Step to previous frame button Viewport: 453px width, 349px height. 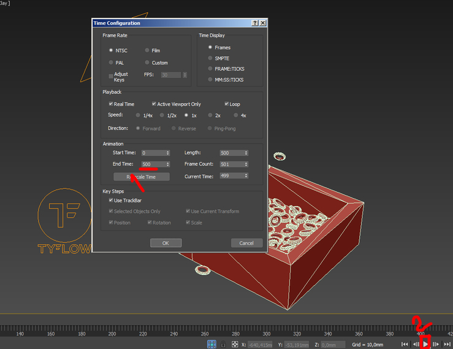click(416, 344)
